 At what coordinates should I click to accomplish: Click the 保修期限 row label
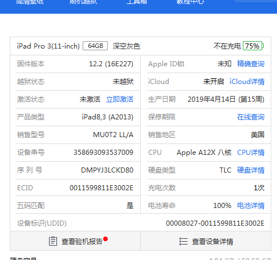click(x=162, y=117)
